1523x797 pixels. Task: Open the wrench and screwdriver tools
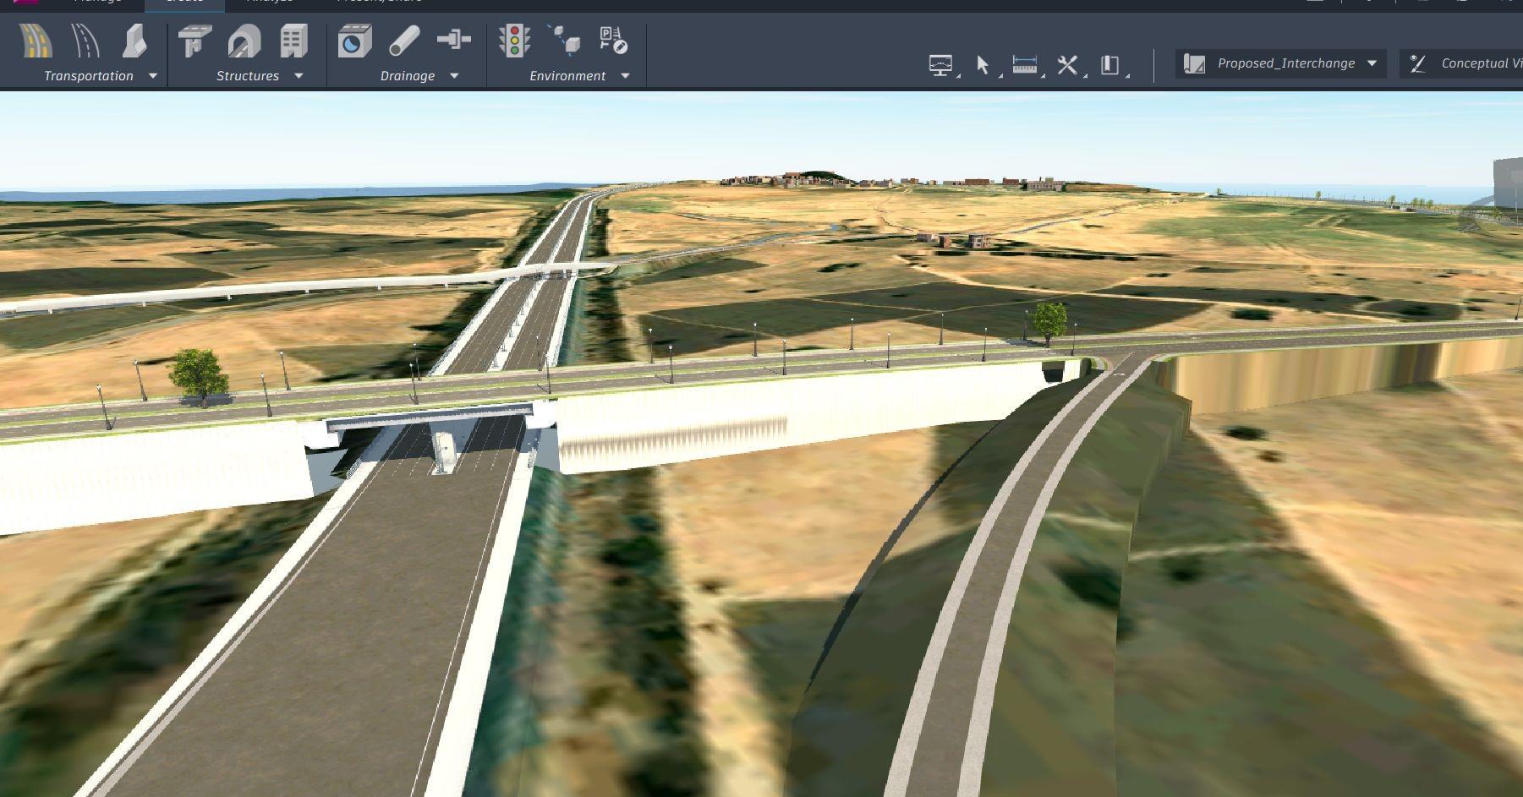point(1067,65)
